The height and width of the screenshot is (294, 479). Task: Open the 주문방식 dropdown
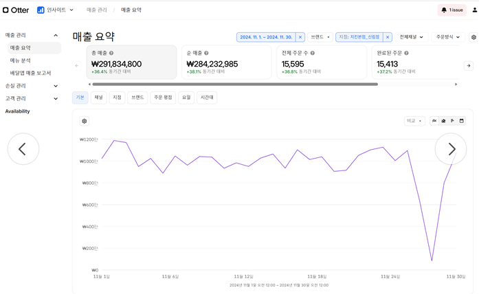(x=448, y=37)
